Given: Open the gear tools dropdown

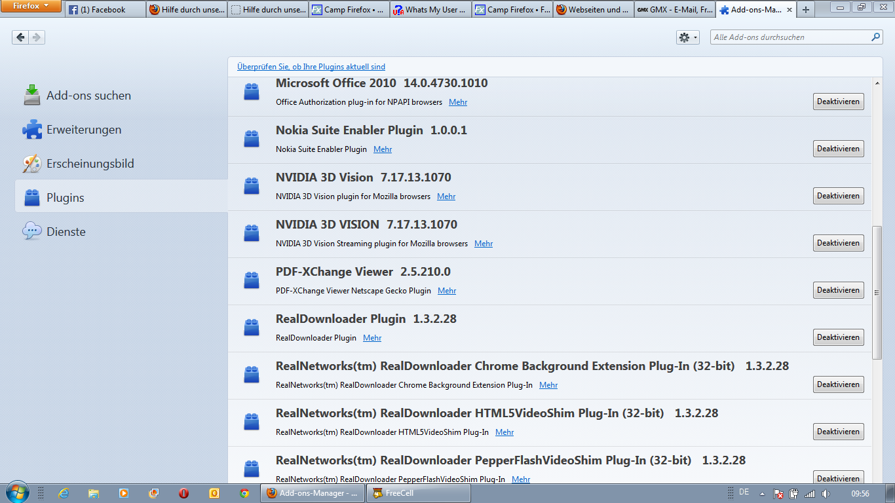Looking at the screenshot, I should pyautogui.click(x=687, y=37).
